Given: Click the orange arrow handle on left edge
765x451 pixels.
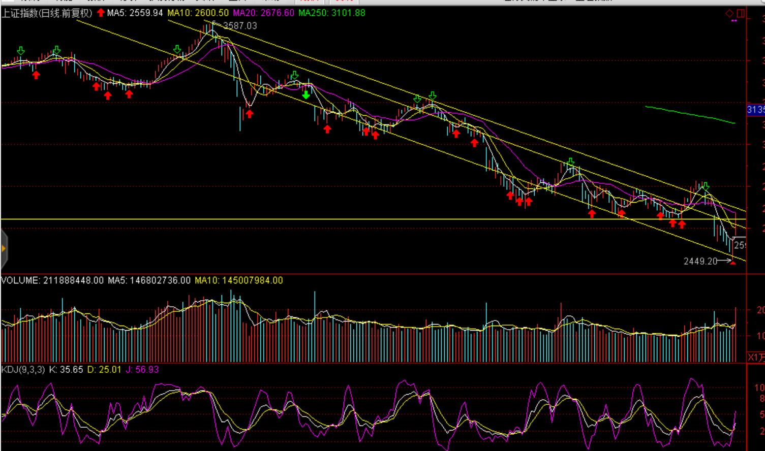Looking at the screenshot, I should tap(4, 248).
